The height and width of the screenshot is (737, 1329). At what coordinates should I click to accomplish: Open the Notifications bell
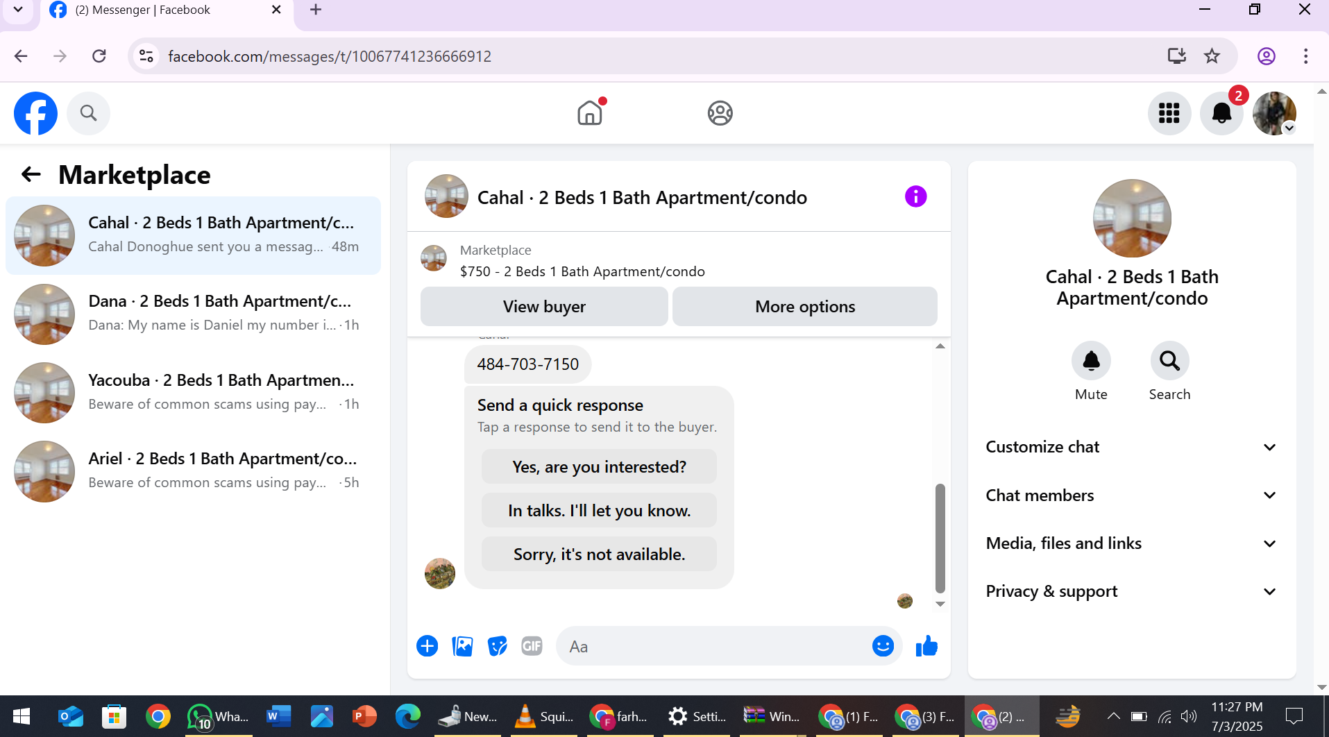coord(1222,113)
